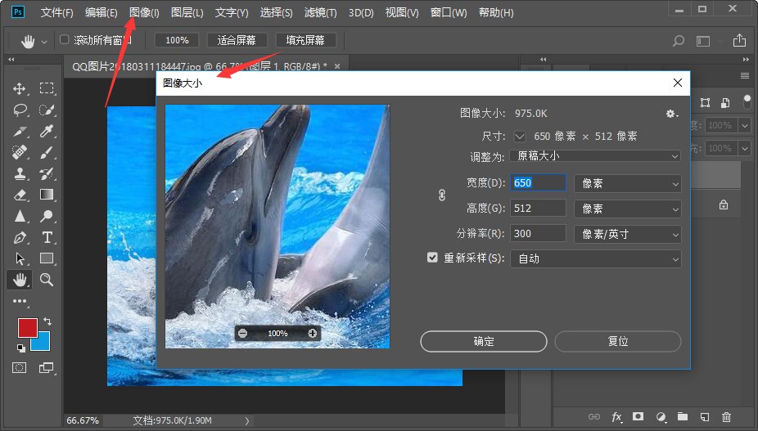This screenshot has height=431, width=758.
Task: Open the 宽度 unit 像素 dropdown
Action: coord(628,184)
